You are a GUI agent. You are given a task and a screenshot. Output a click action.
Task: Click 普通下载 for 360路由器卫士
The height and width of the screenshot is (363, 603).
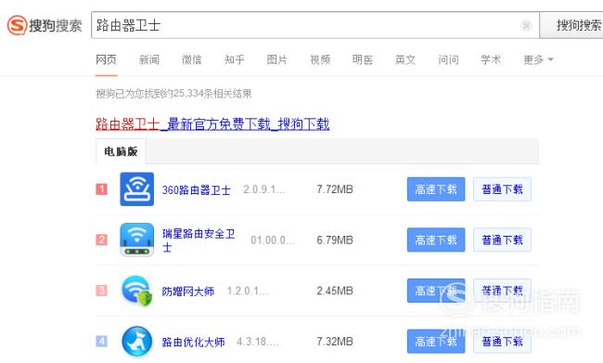[x=502, y=189]
